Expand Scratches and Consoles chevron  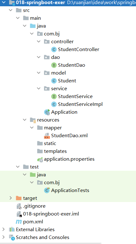3,237
